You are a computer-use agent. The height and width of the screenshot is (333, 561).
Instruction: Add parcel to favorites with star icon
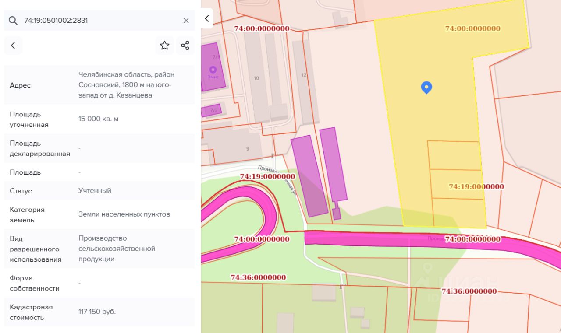click(x=164, y=46)
